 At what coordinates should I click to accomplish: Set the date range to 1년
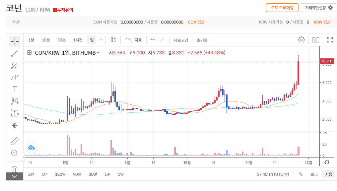tap(44, 174)
